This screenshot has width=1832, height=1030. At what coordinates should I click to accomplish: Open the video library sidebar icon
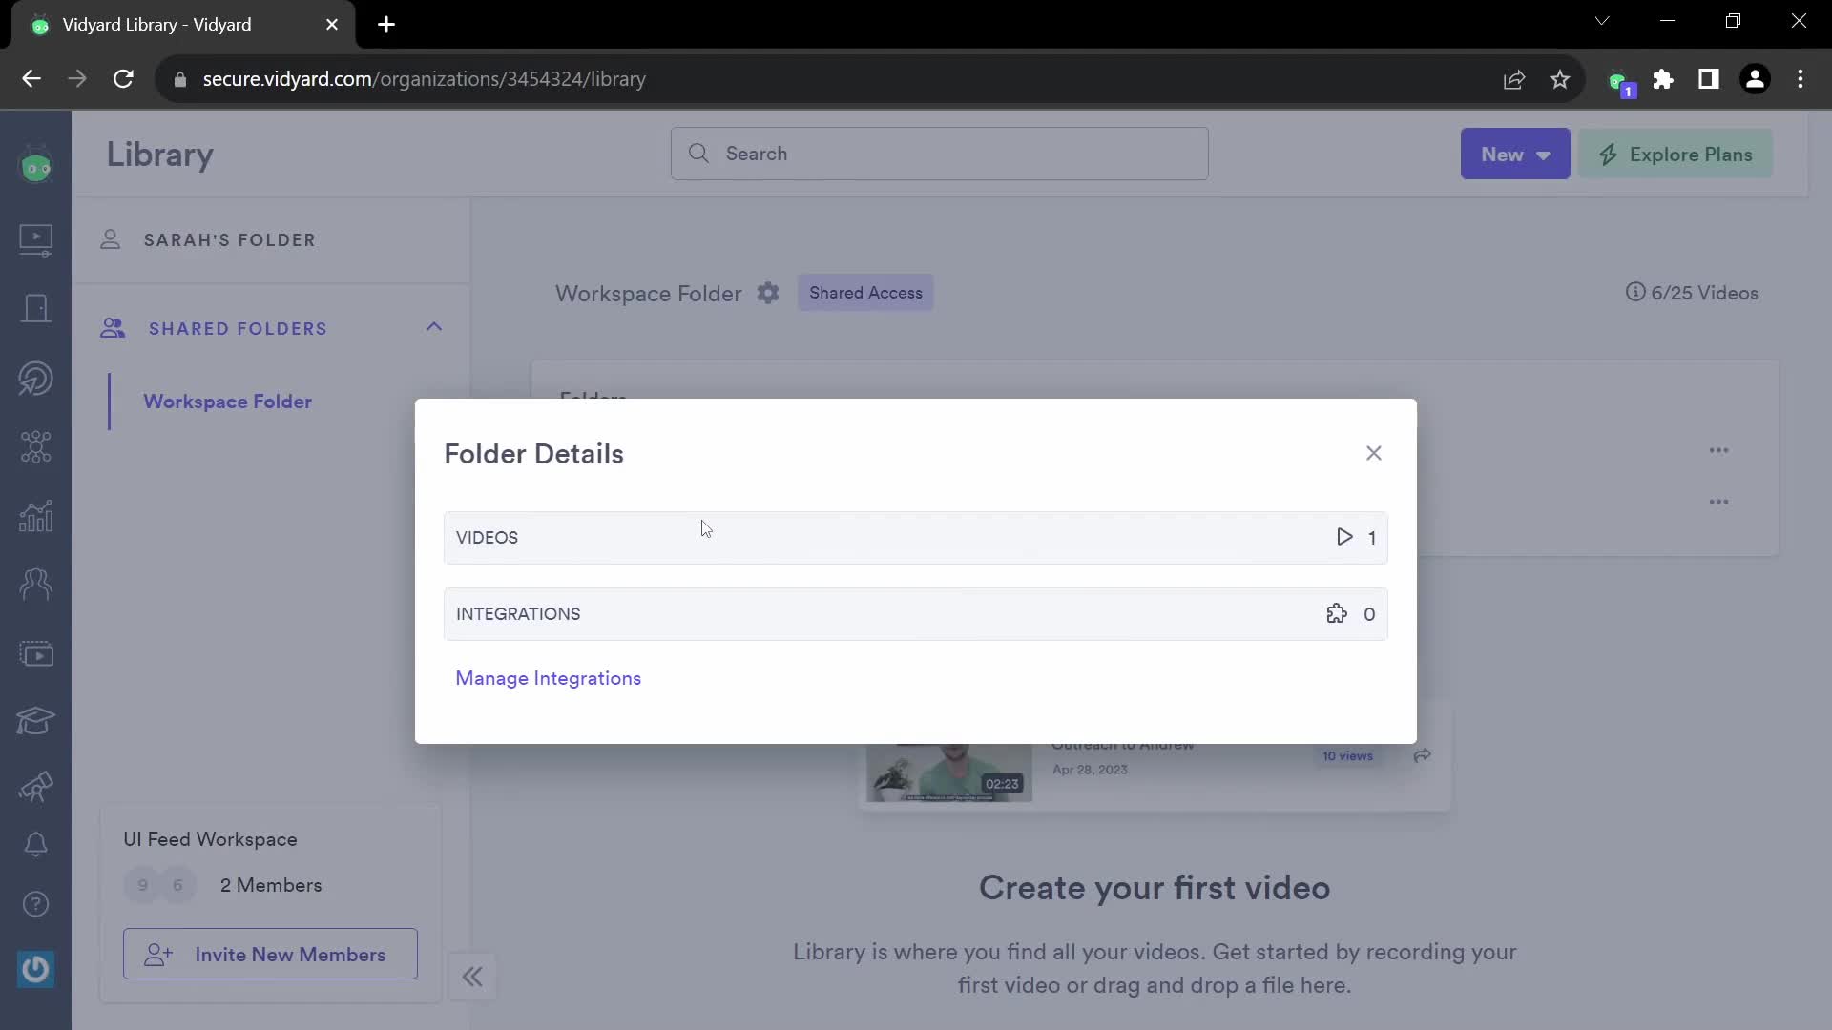36,239
